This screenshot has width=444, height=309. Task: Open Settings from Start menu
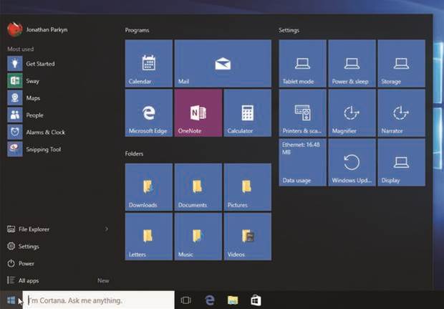click(23, 246)
